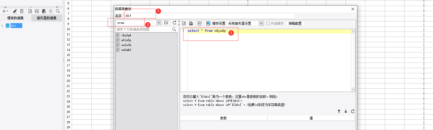Click the edit data connection icon beside exam
The image size is (433, 130).
(166, 23)
